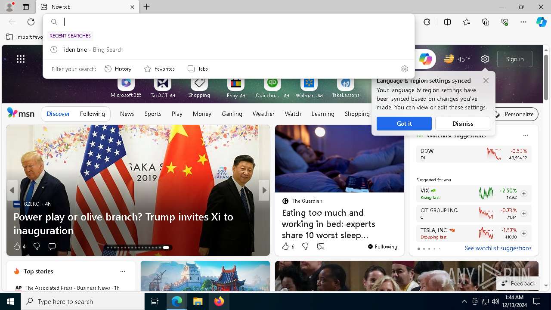Viewport: 551px width, 310px height.
Task: Click Got it on sync popup
Action: tap(404, 124)
